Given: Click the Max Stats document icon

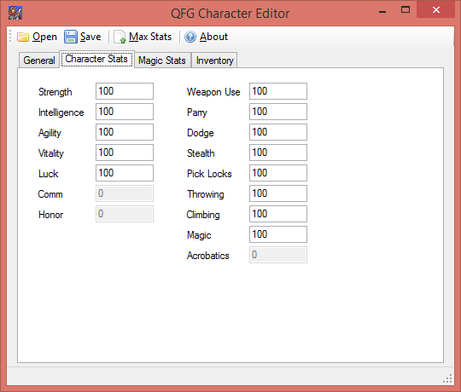Looking at the screenshot, I should tap(120, 37).
